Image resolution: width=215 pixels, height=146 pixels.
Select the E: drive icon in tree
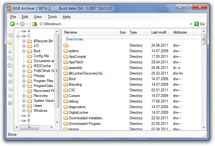click(24, 121)
